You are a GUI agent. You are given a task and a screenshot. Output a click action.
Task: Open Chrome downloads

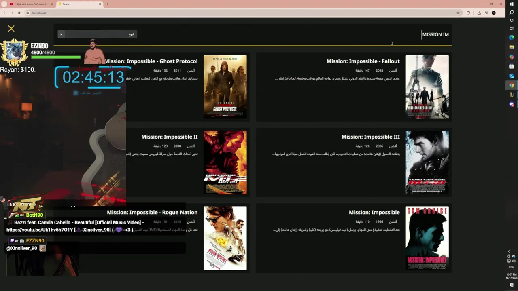pos(479,13)
